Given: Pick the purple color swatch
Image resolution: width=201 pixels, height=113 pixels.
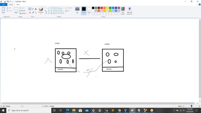Looking at the screenshot, I should [119, 8].
